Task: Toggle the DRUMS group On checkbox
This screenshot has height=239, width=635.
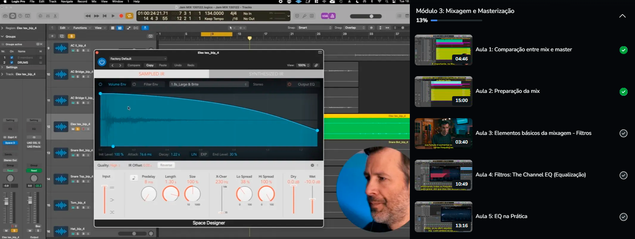Action: click(12, 63)
